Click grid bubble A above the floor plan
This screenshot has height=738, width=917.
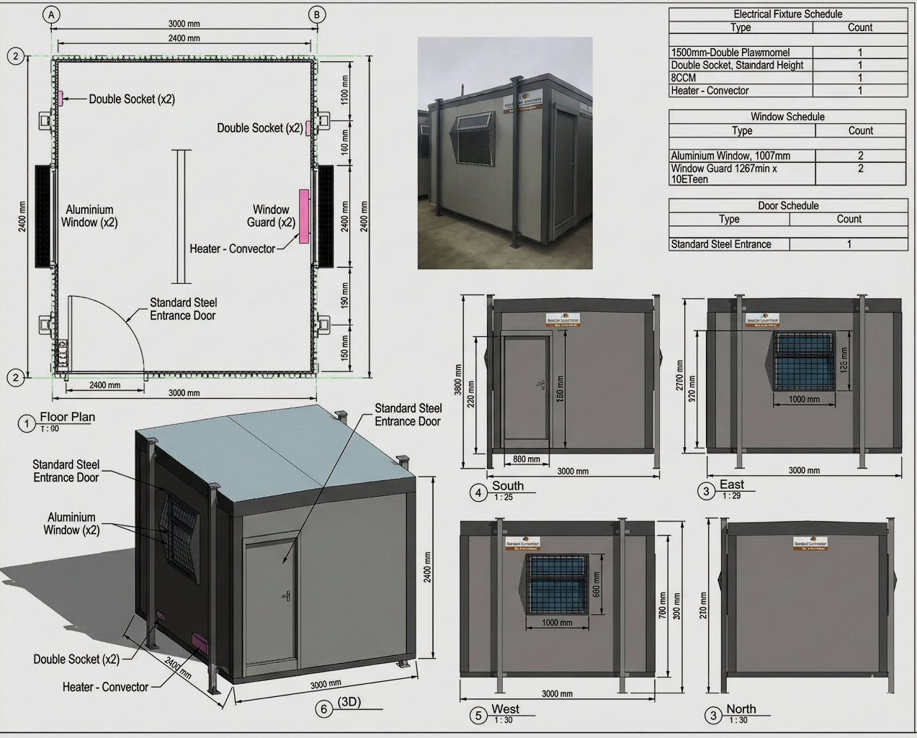50,14
